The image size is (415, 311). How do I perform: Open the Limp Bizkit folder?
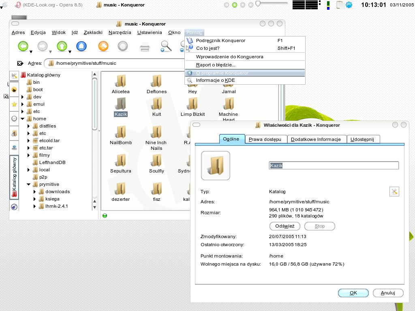[x=193, y=107]
